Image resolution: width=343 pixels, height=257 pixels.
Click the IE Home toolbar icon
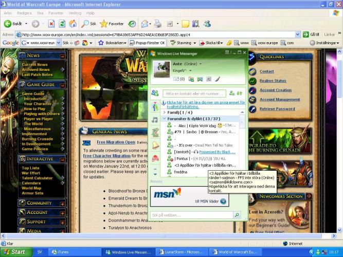click(x=73, y=24)
